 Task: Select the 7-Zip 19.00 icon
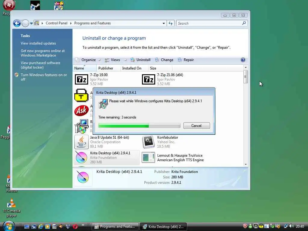click(x=81, y=79)
